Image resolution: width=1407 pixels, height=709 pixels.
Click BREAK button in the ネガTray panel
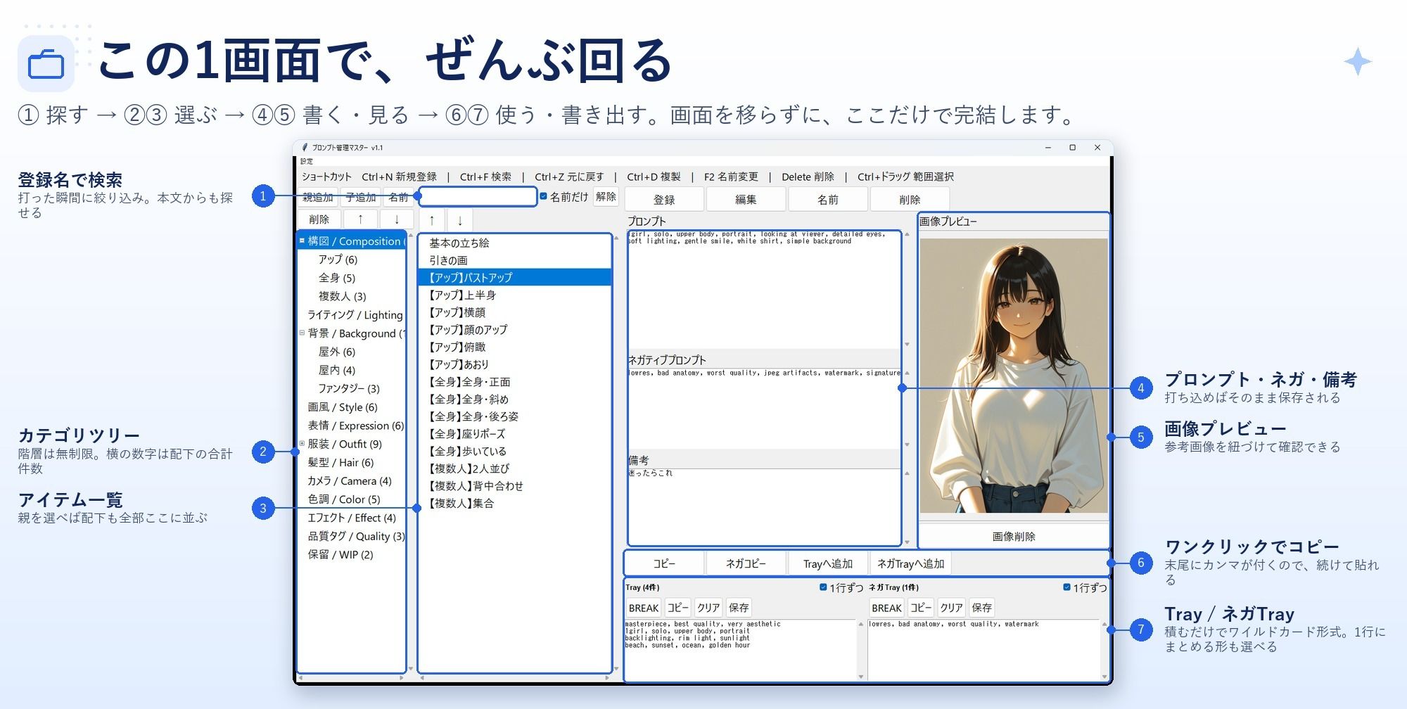pos(886,608)
